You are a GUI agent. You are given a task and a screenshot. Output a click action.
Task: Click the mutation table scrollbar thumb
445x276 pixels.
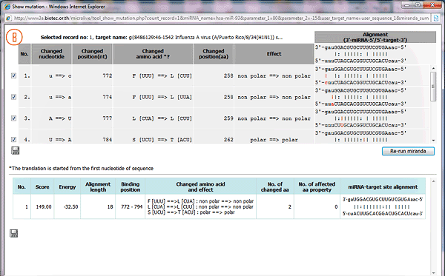click(433, 87)
